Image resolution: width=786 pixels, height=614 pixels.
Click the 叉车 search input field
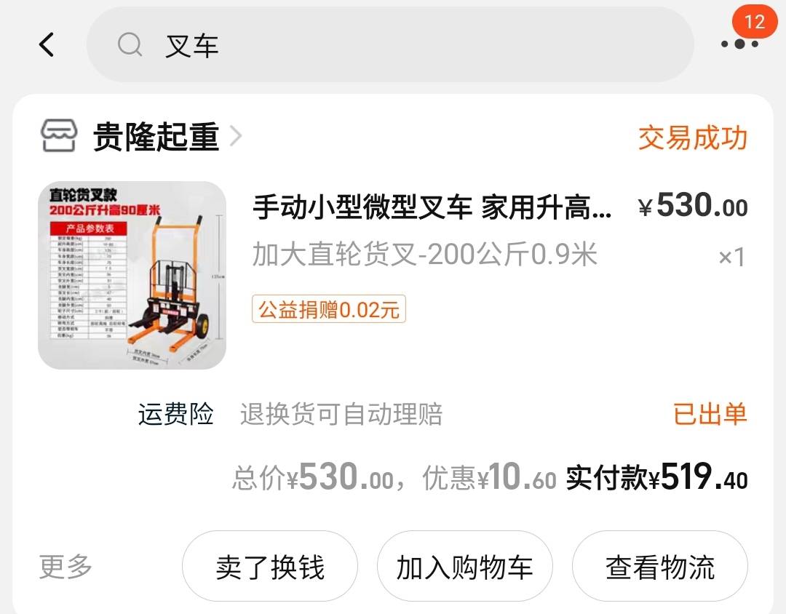pos(390,44)
